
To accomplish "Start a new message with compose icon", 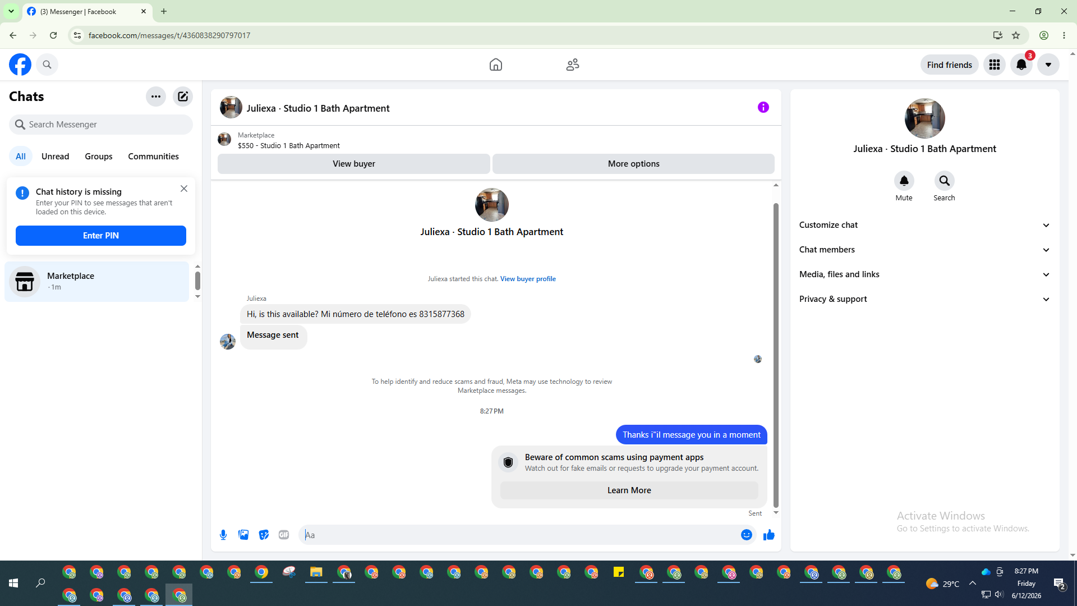I will [x=183, y=97].
